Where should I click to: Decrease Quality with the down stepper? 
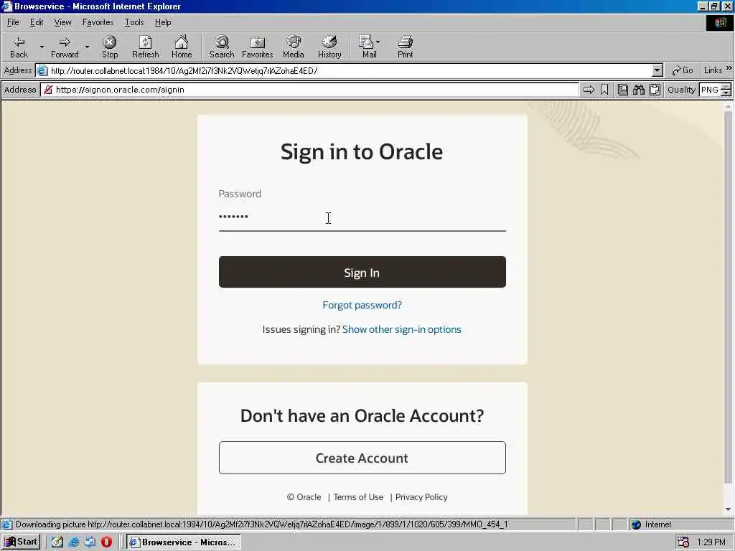[726, 93]
